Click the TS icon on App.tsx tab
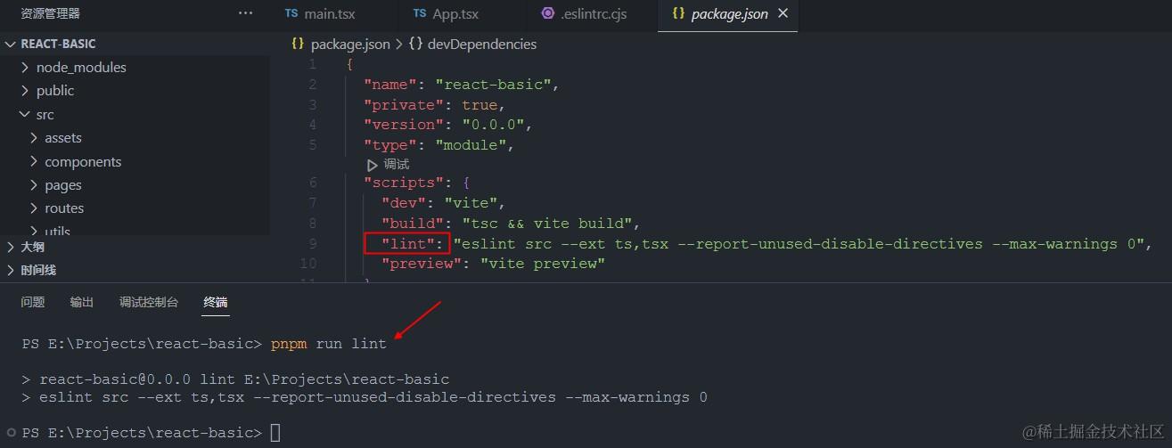Screen dimensions: 1172x448 click(420, 13)
